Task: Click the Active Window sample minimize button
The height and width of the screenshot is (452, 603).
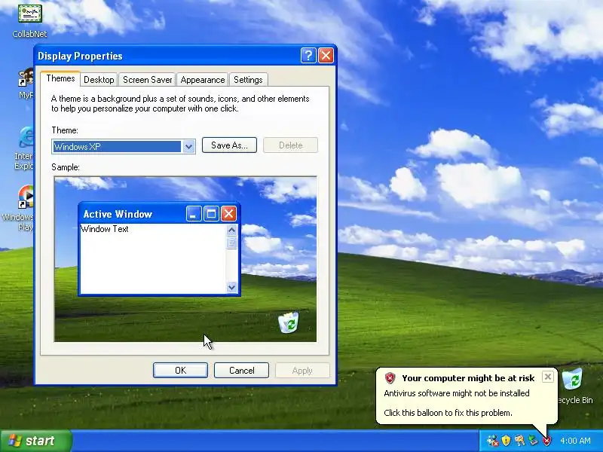Action: [194, 214]
